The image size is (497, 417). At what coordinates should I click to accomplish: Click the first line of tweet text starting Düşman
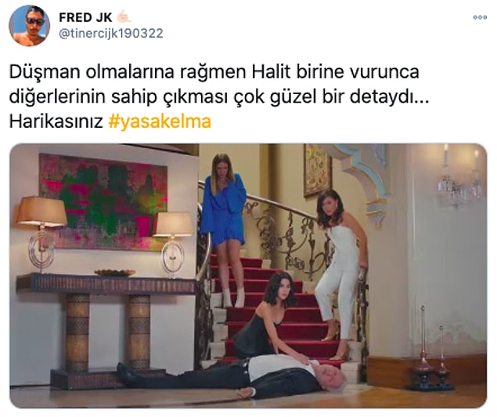coord(214,72)
